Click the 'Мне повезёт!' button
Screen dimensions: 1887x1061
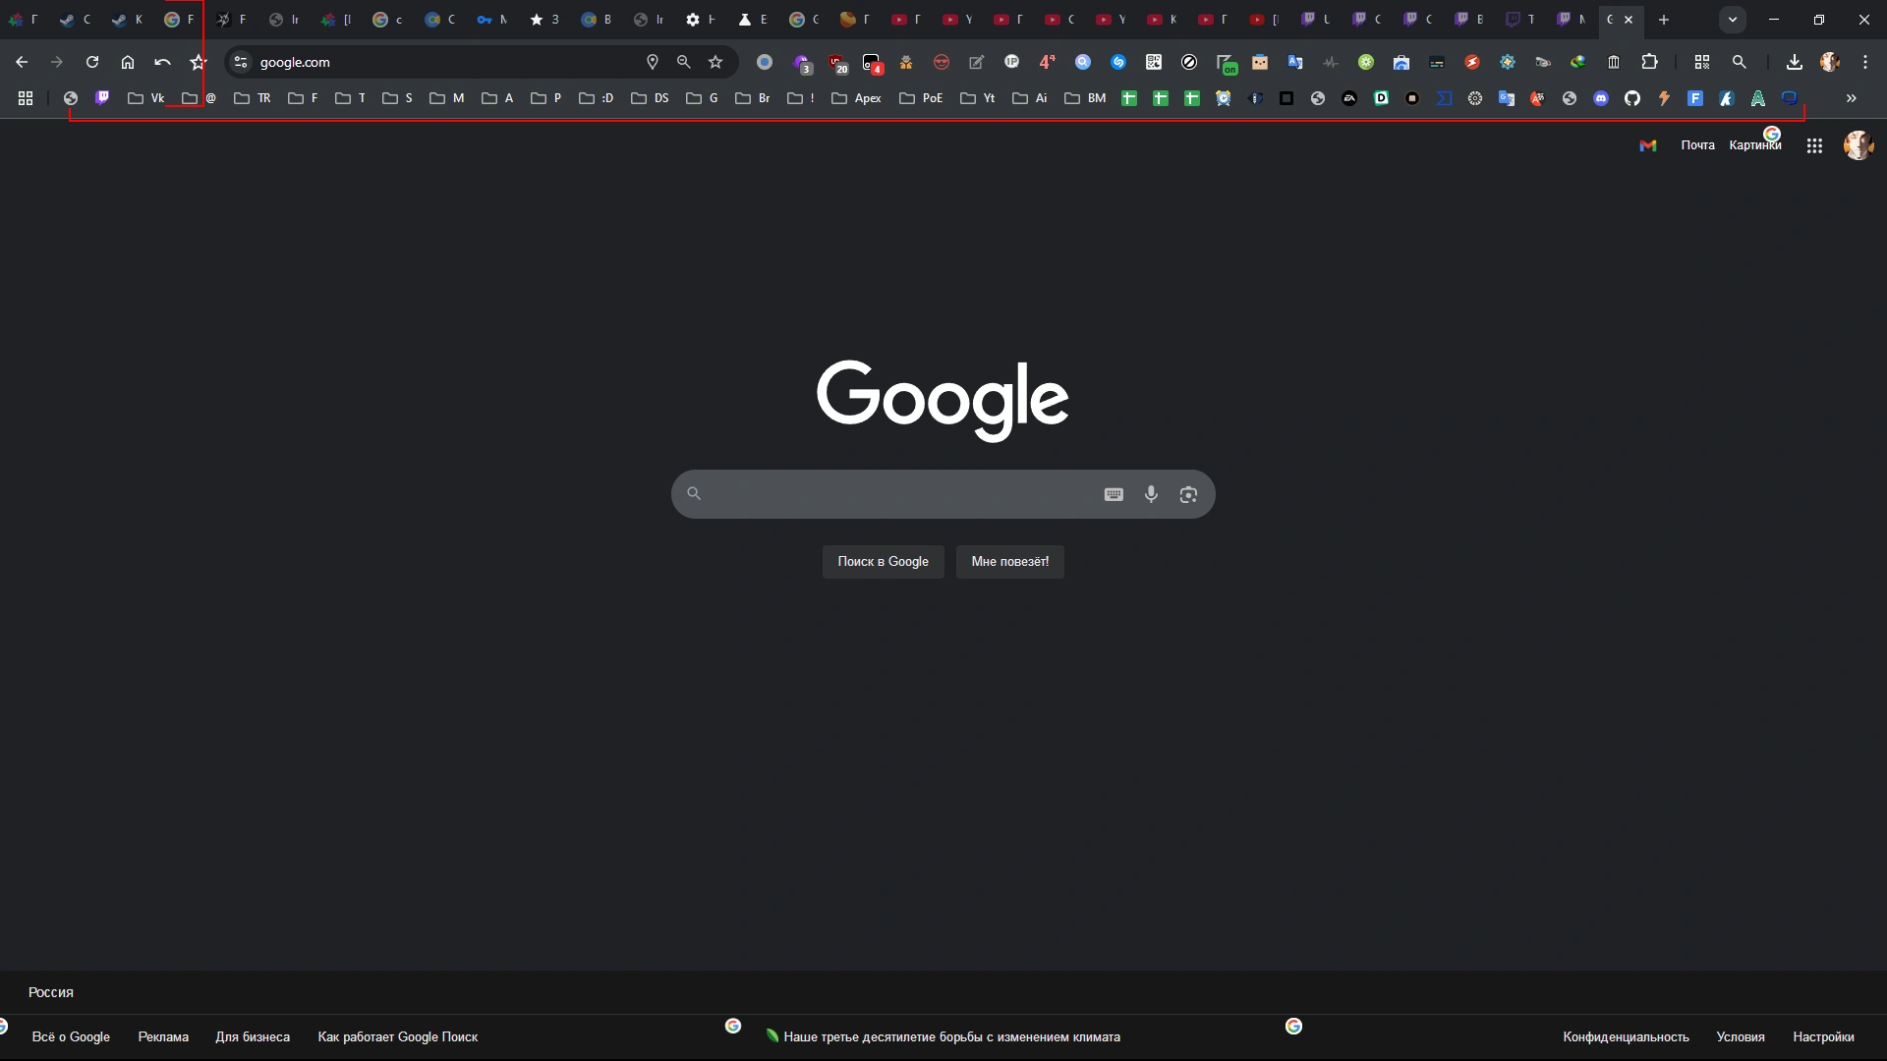(x=1010, y=562)
